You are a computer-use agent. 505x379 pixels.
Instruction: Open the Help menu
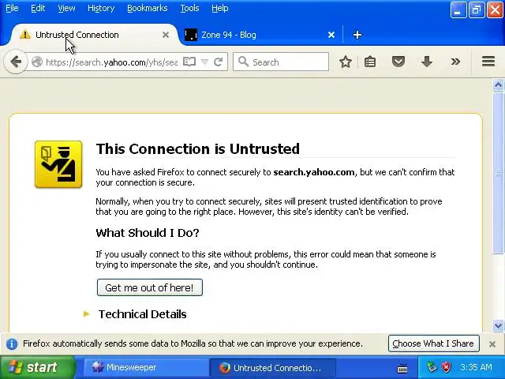(220, 8)
